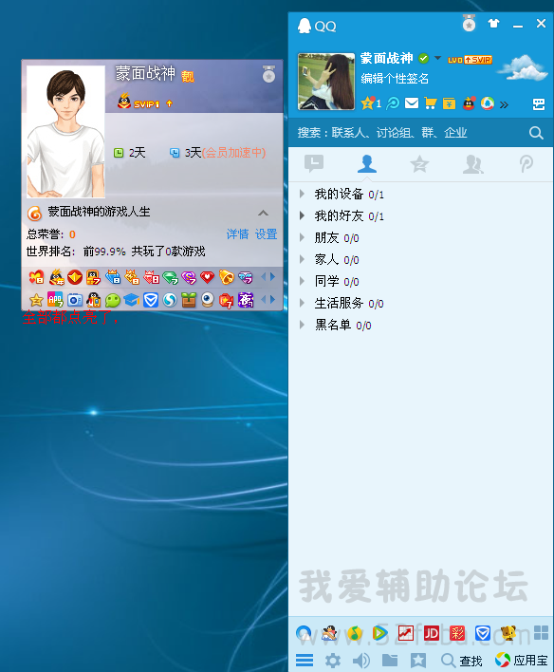Collapse the 游戏人生 section chevron
The height and width of the screenshot is (672, 554).
click(x=263, y=213)
